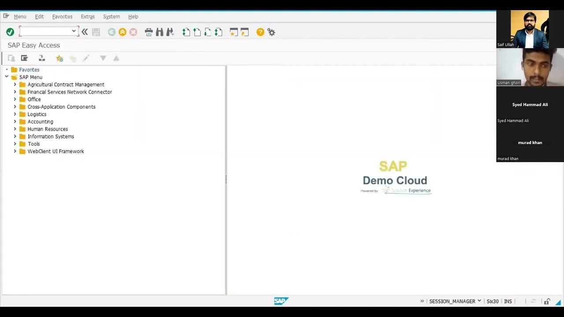Click the Save diskette icon
The width and height of the screenshot is (564, 317).
pyautogui.click(x=96, y=32)
